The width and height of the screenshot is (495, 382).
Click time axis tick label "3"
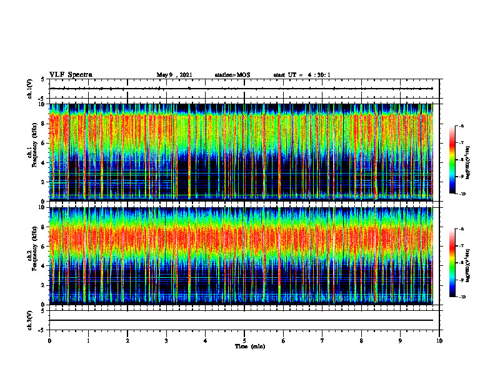click(x=166, y=341)
